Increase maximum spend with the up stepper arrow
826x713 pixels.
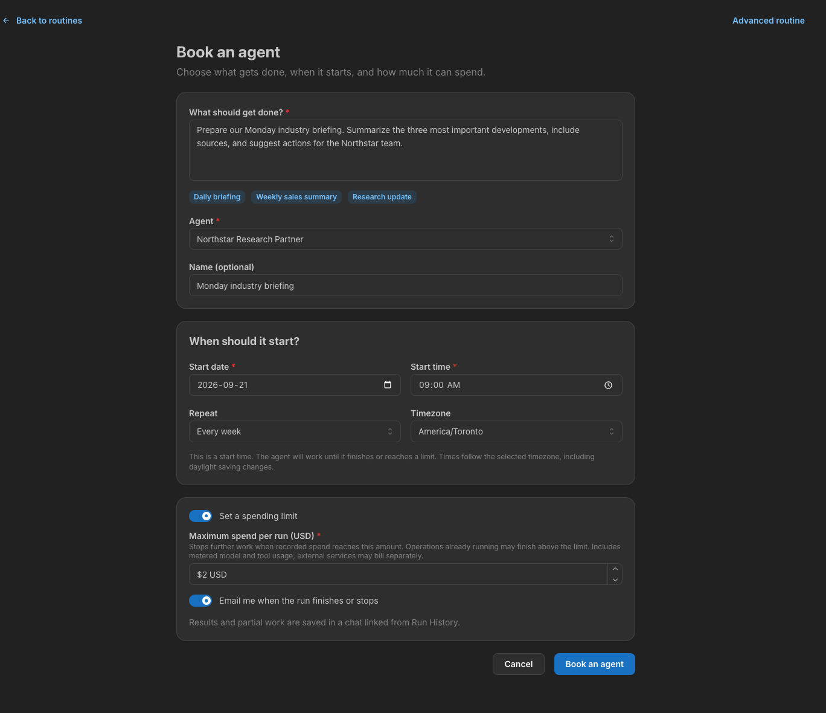(615, 569)
